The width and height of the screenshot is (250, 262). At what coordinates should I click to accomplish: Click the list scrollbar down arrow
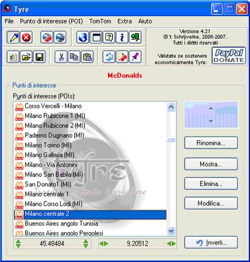point(171,231)
